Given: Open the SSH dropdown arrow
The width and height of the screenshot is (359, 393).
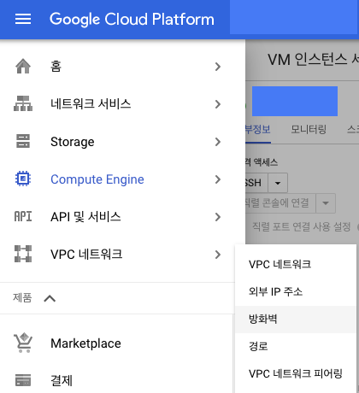Looking at the screenshot, I should coord(278,183).
